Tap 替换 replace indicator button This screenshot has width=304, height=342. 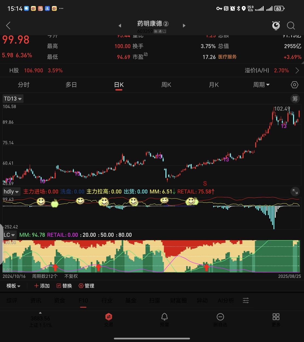click(64, 286)
